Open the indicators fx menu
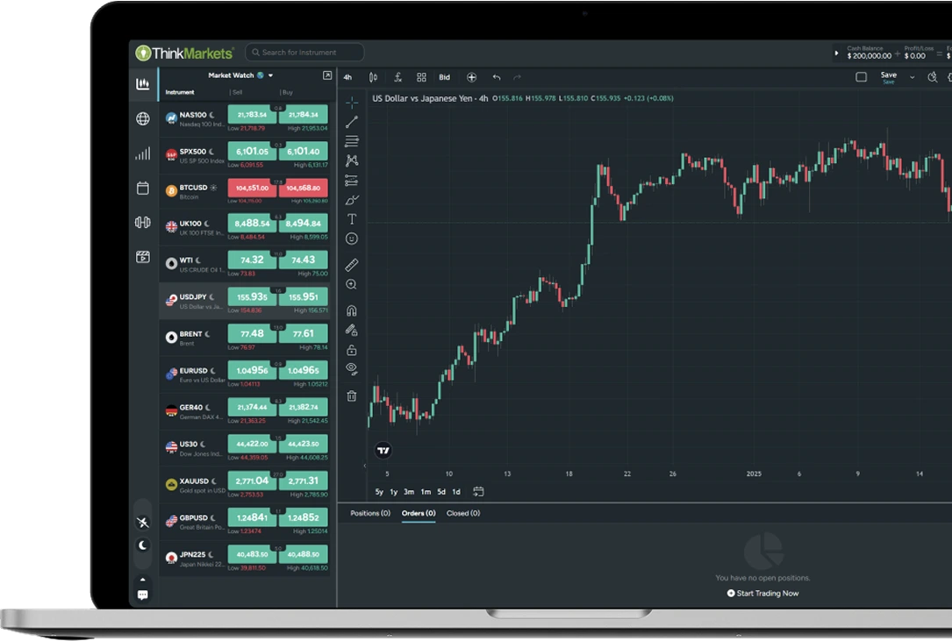952x641 pixels. (397, 77)
